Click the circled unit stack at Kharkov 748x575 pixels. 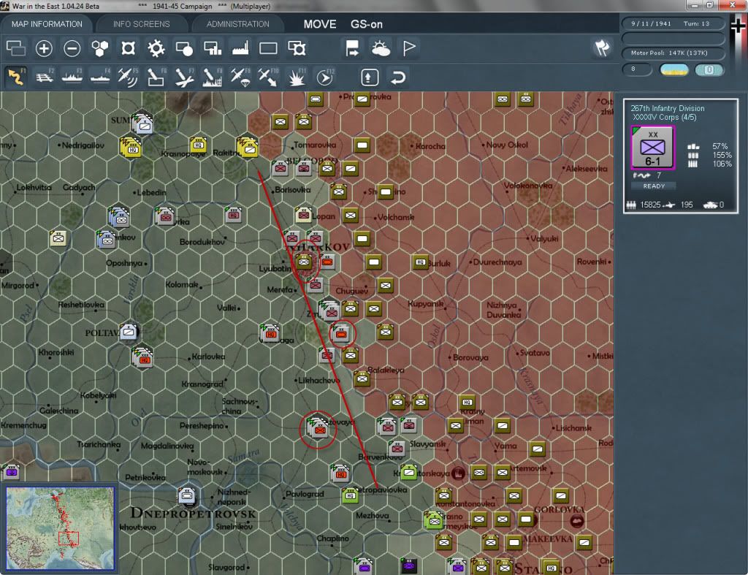click(304, 261)
